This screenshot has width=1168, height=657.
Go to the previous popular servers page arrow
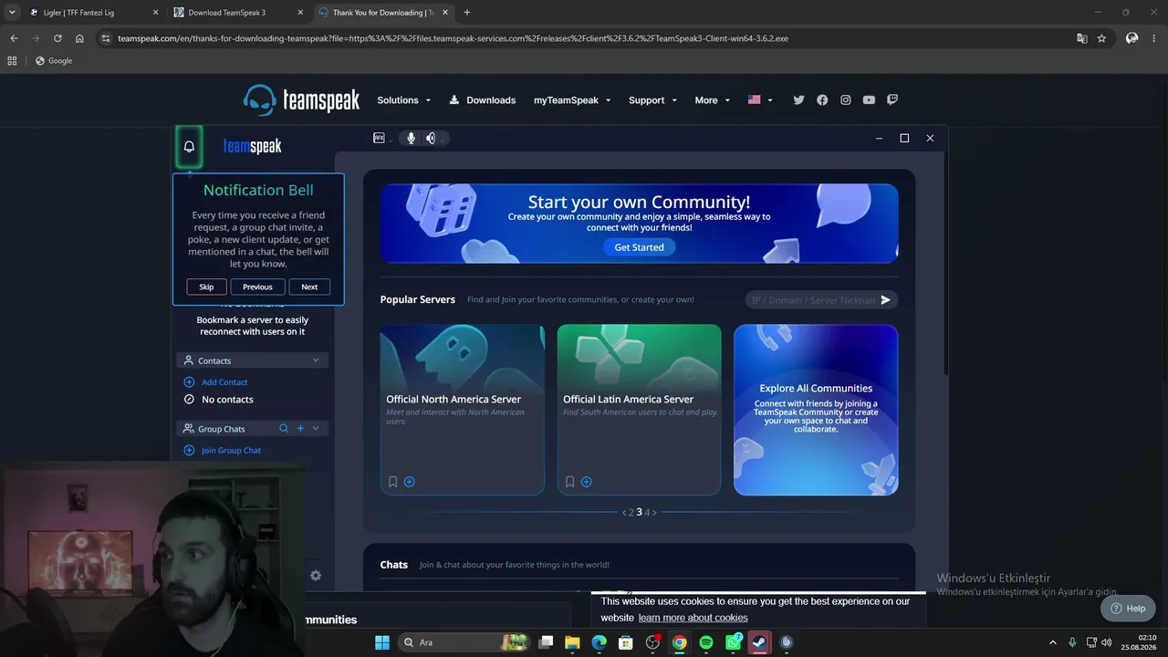click(624, 513)
